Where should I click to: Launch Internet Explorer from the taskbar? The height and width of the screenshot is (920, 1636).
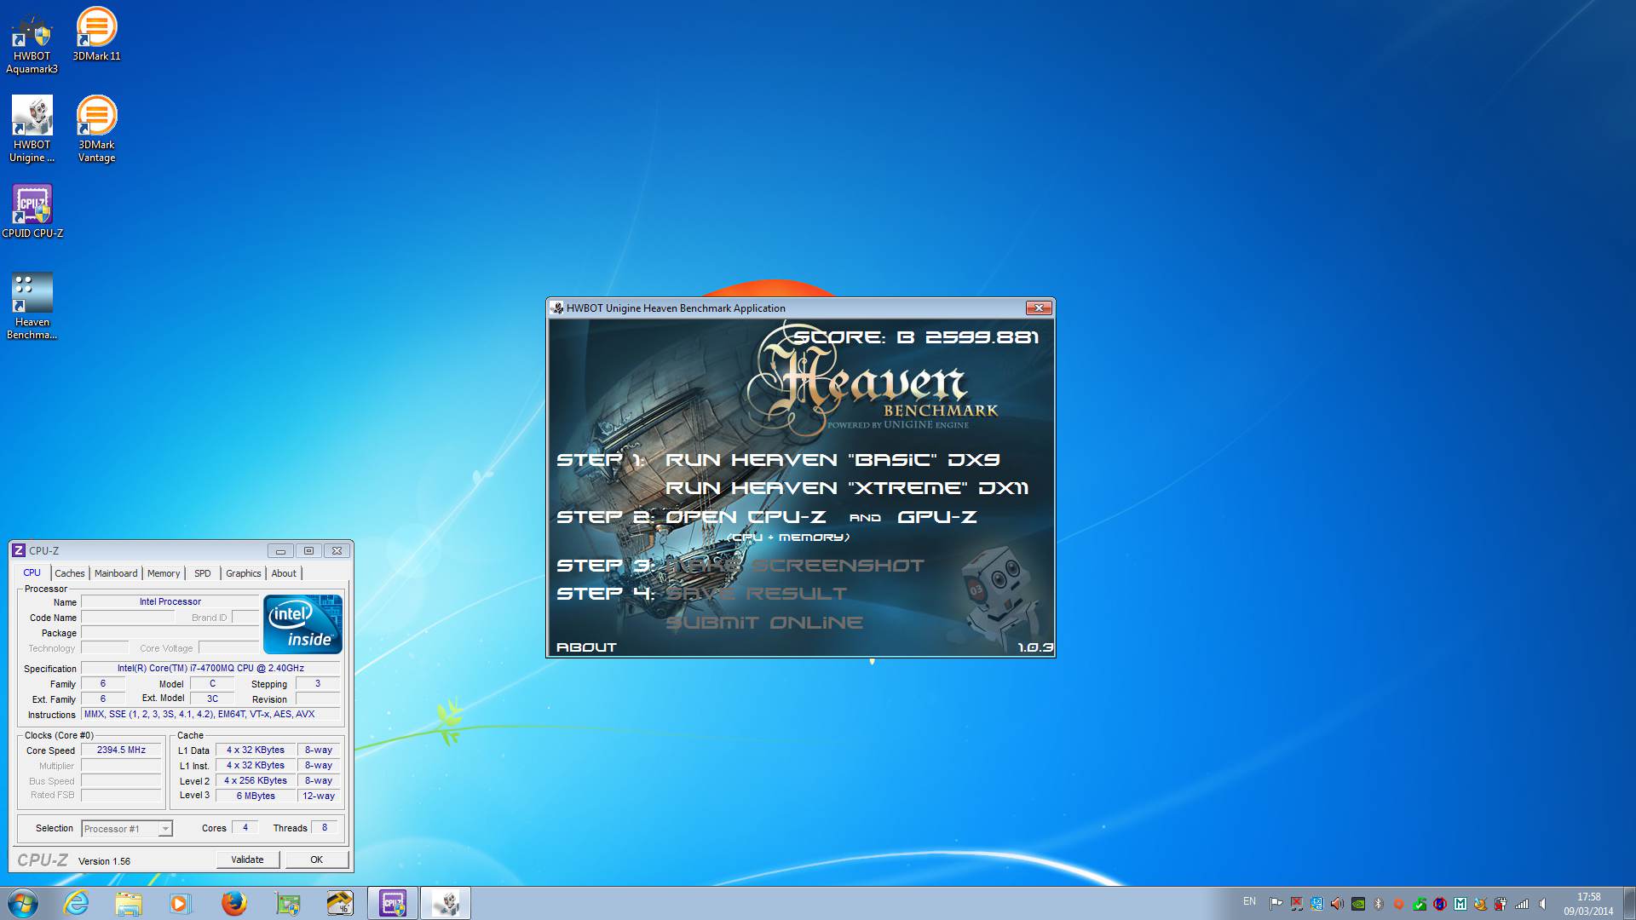point(77,903)
